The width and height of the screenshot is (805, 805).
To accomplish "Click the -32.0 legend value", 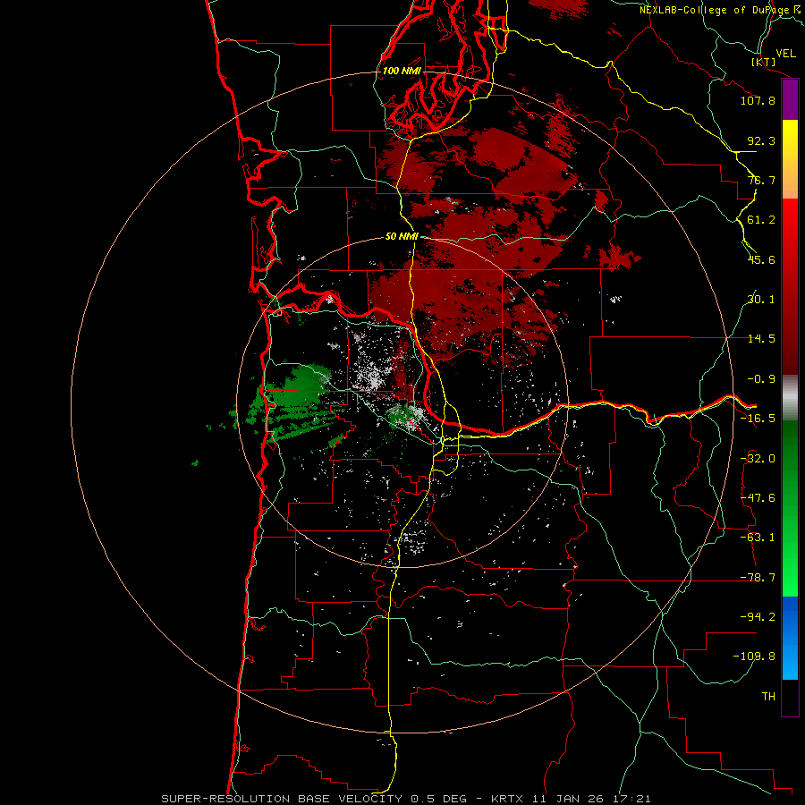I will pyautogui.click(x=758, y=459).
